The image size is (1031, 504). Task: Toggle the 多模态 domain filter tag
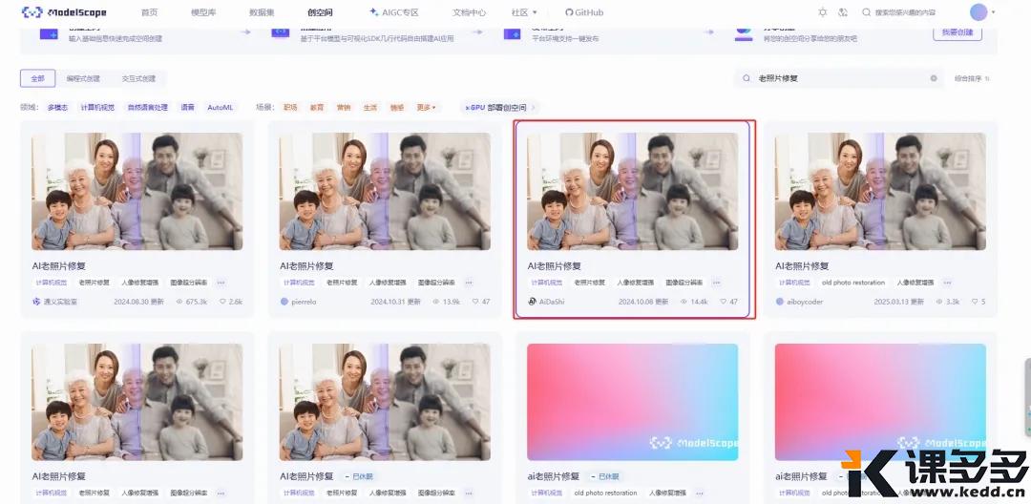point(57,107)
